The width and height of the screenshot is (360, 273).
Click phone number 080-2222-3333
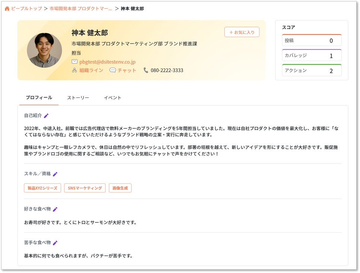point(167,70)
